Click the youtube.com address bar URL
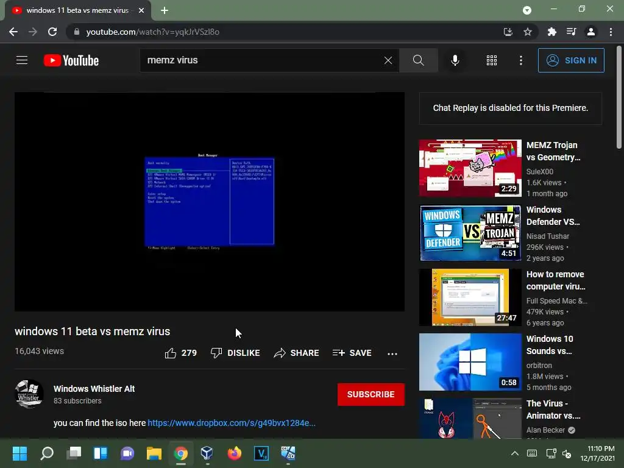This screenshot has height=468, width=624. click(153, 32)
